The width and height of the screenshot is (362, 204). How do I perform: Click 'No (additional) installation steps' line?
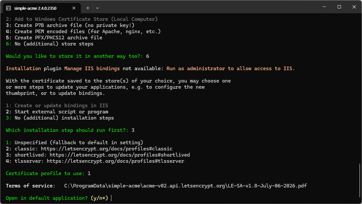click(x=60, y=118)
